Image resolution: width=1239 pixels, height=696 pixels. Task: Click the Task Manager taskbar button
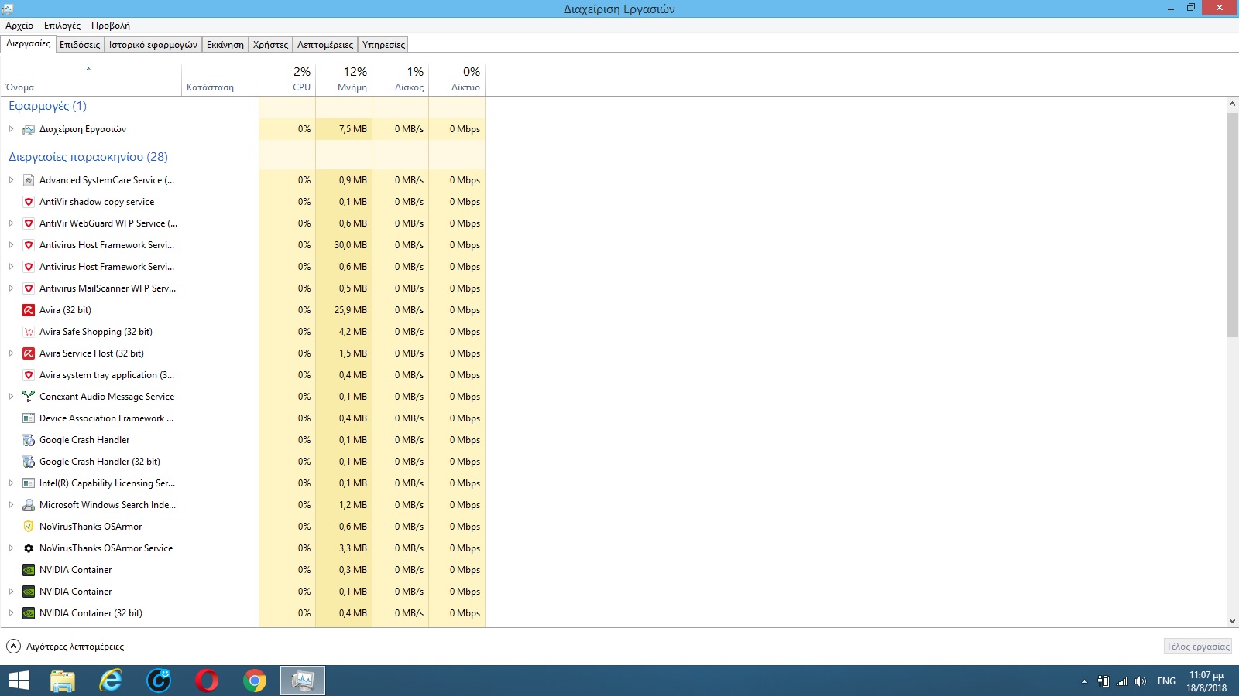303,681
